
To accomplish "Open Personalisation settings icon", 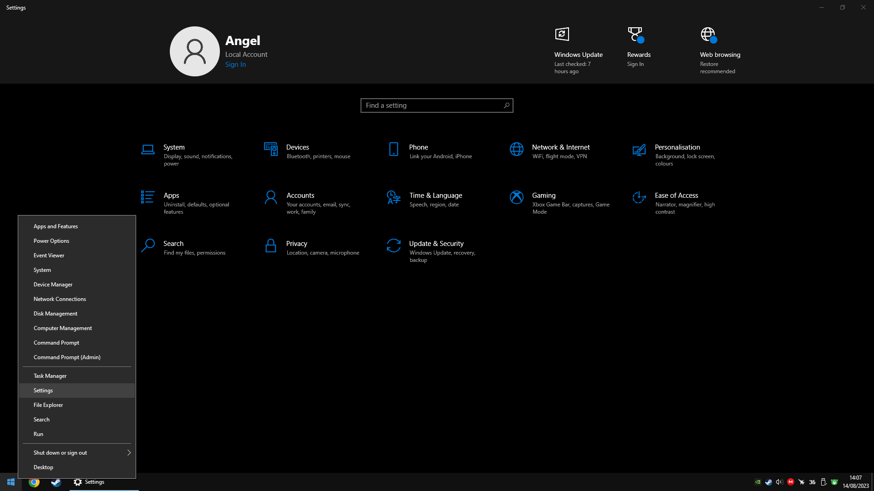I will (x=639, y=149).
